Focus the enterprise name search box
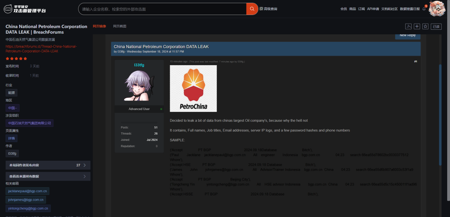This screenshot has height=217, width=450. [x=162, y=9]
